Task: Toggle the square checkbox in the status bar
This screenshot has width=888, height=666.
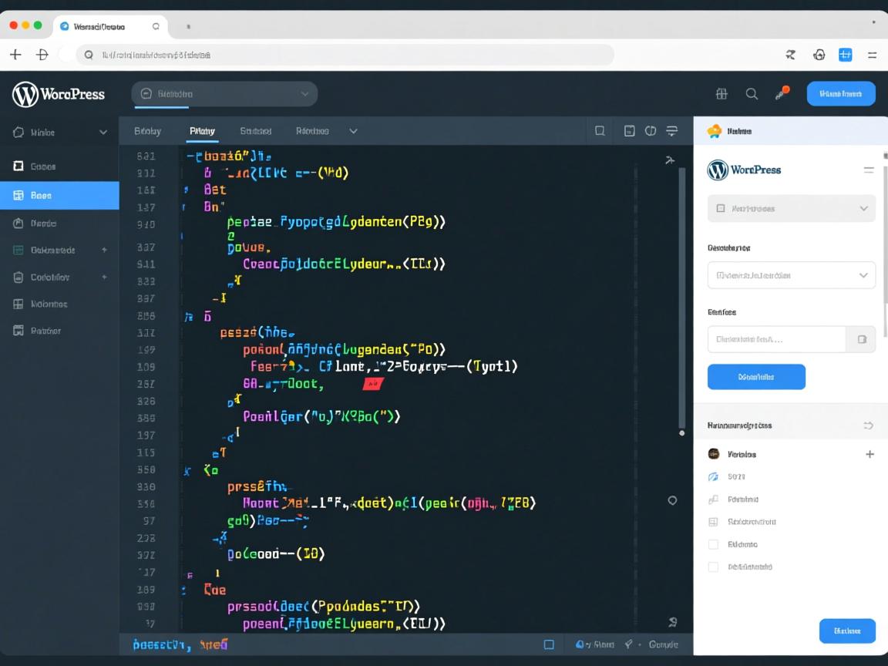Action: coord(549,644)
